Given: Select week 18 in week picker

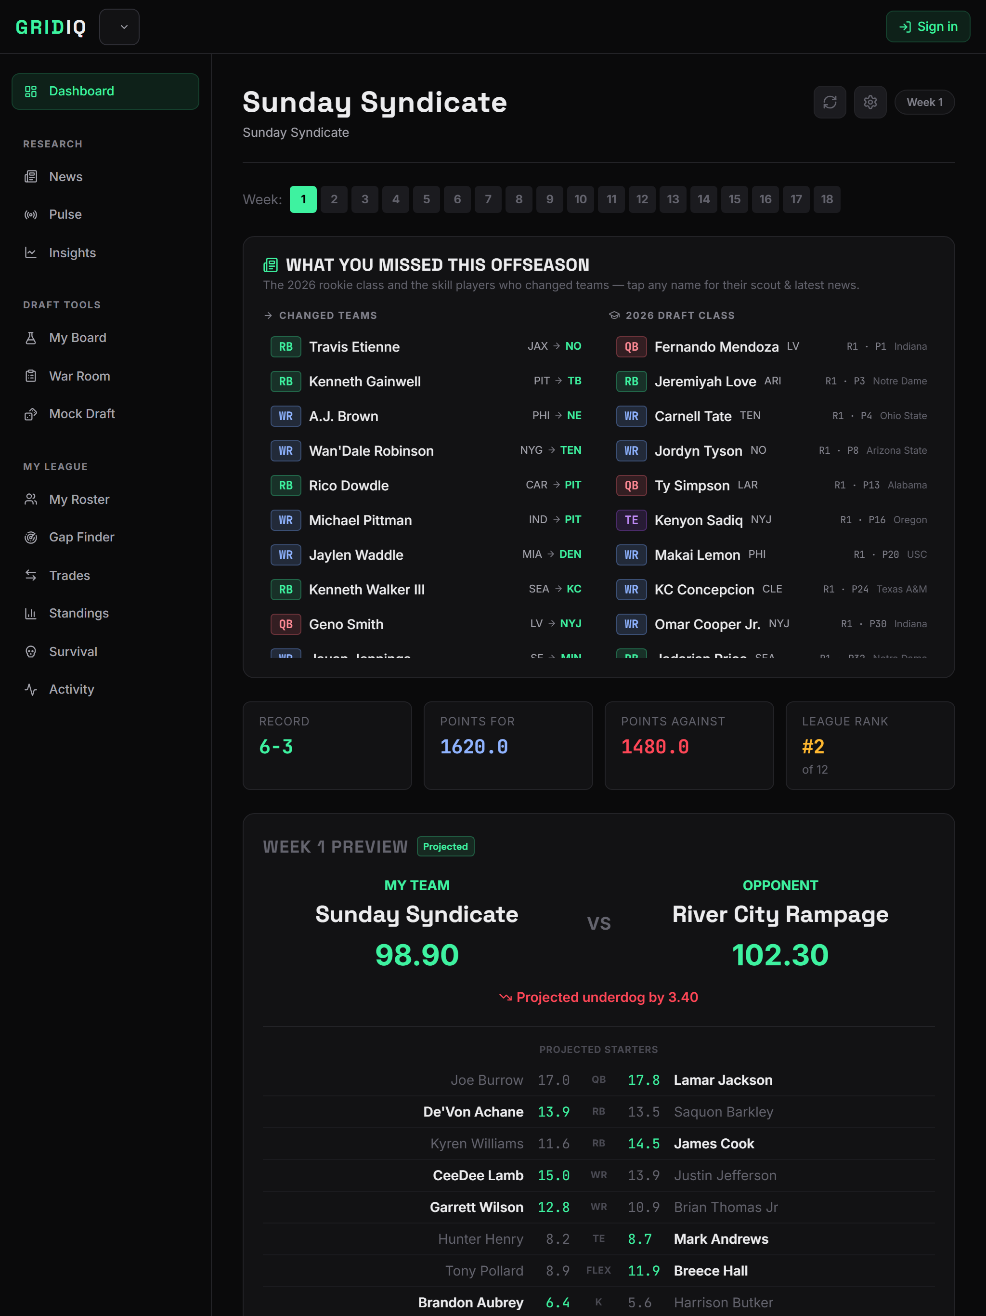Looking at the screenshot, I should click(827, 199).
